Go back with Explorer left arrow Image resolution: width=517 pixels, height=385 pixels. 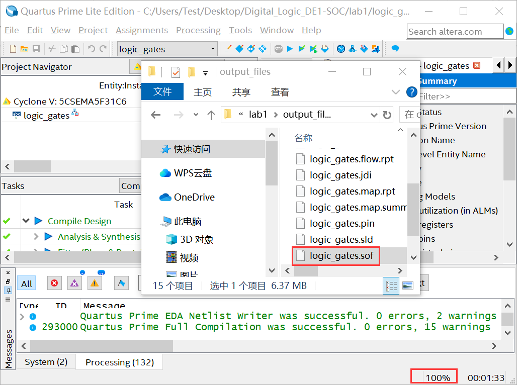click(x=155, y=115)
